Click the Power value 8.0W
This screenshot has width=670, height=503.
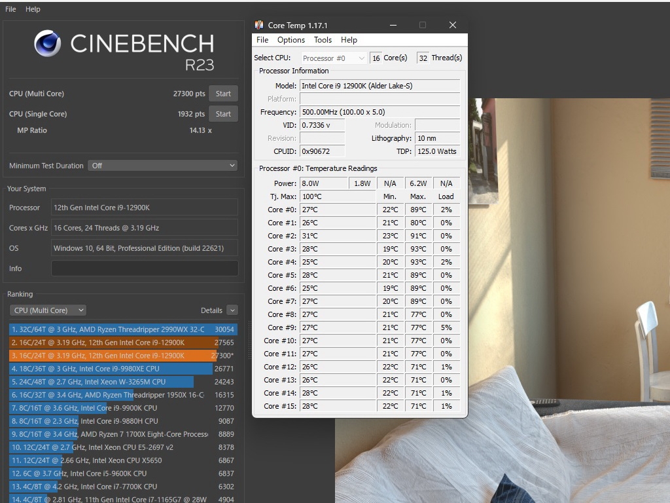tap(324, 183)
